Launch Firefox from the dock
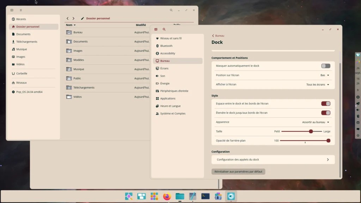Image resolution: width=361 pixels, height=203 pixels. pyautogui.click(x=167, y=196)
